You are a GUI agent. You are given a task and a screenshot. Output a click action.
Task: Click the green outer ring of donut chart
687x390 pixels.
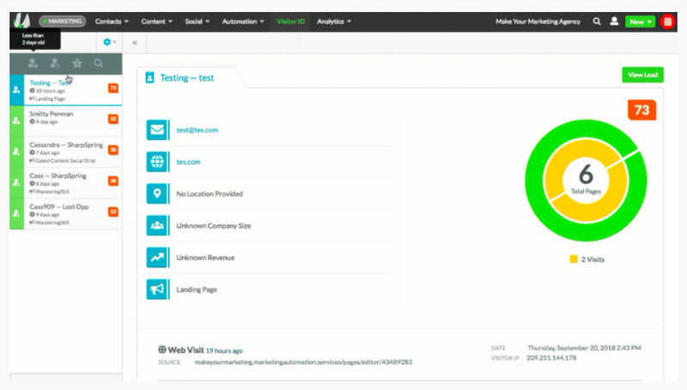click(x=533, y=180)
